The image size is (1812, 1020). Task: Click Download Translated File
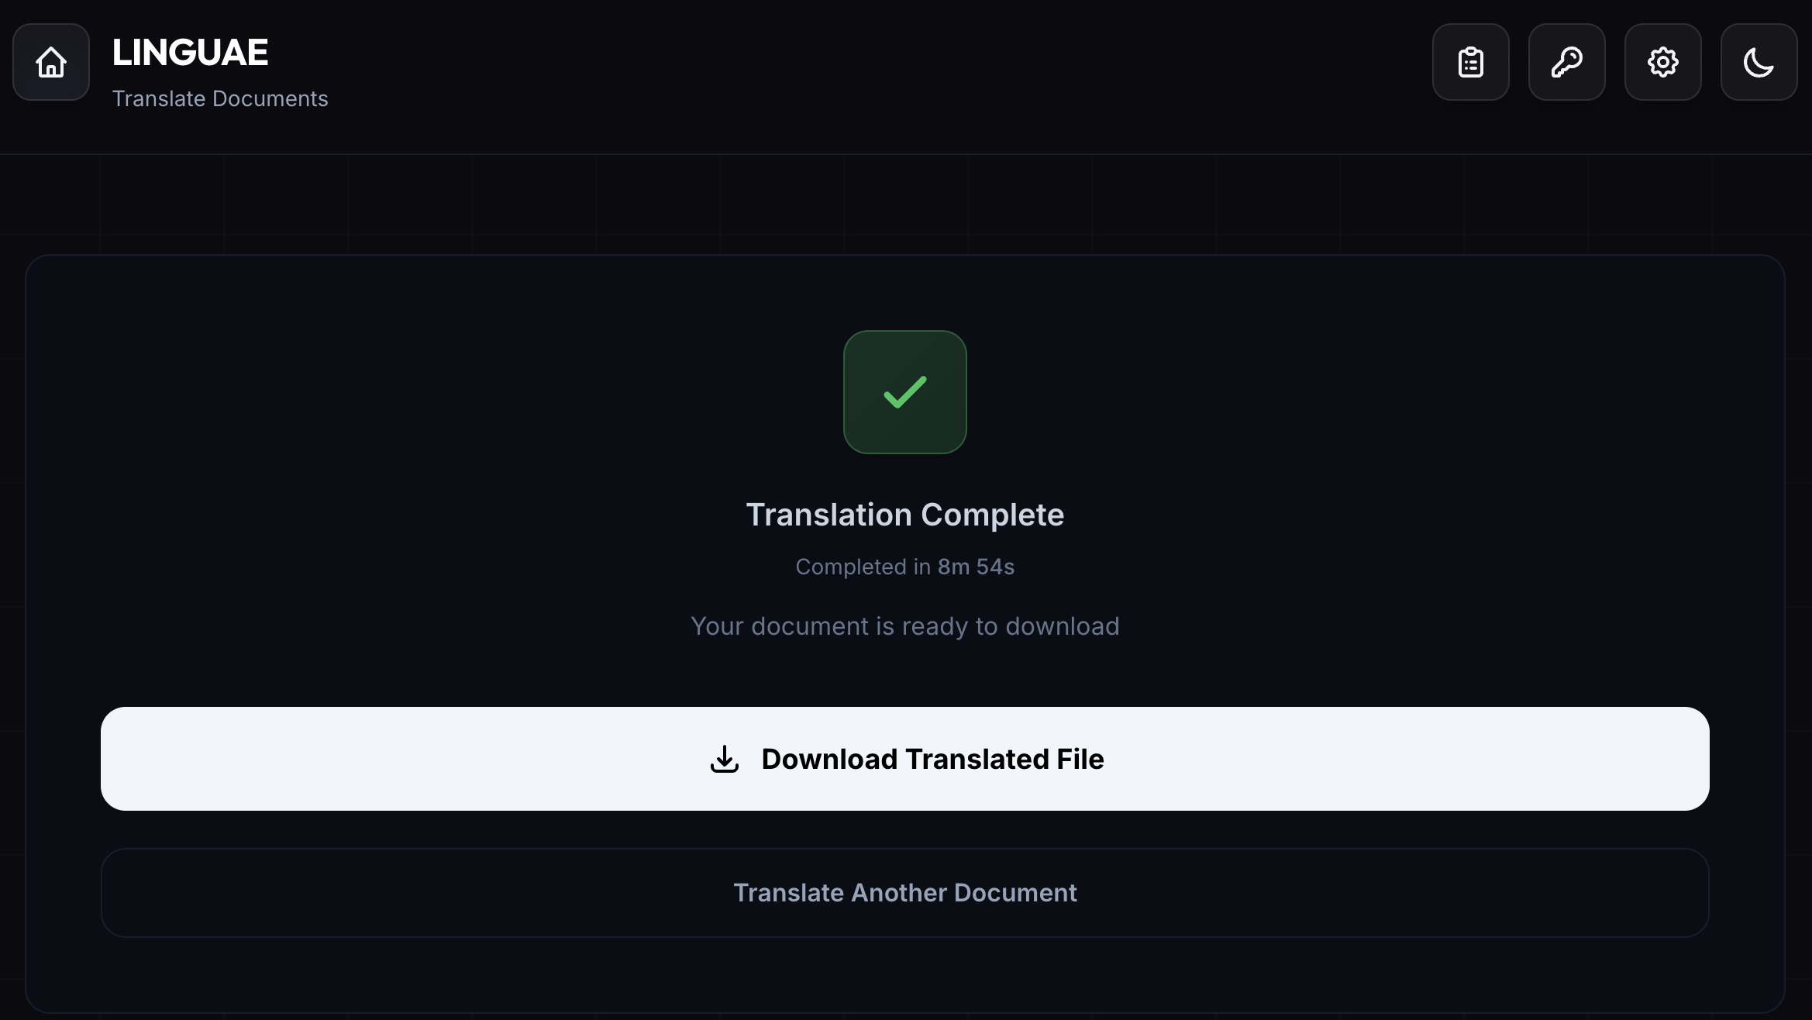pos(905,759)
